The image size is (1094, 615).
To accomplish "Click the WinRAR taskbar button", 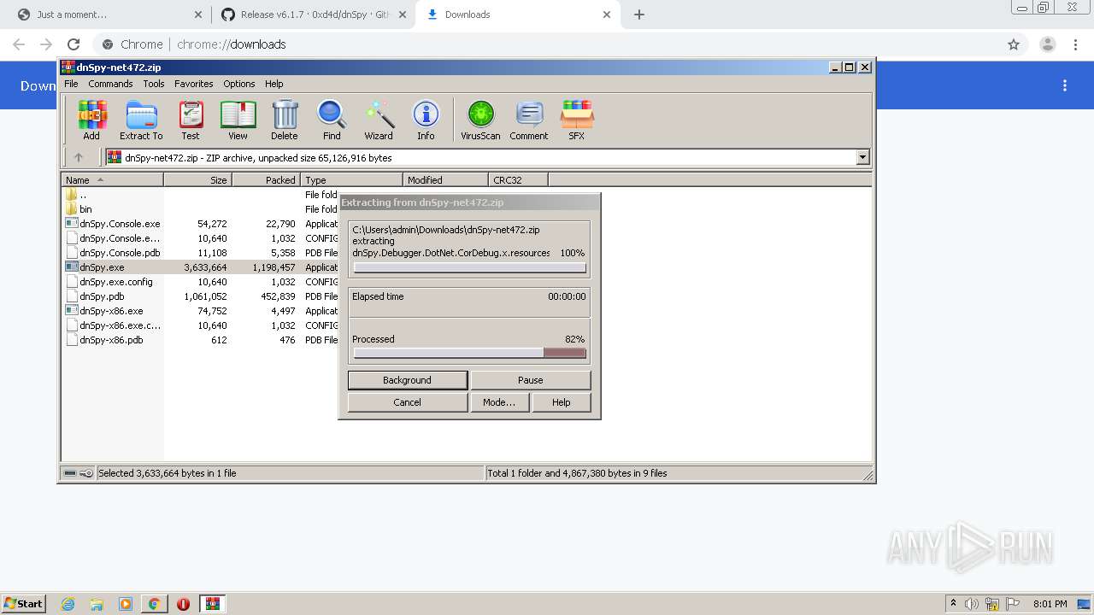I will (213, 604).
